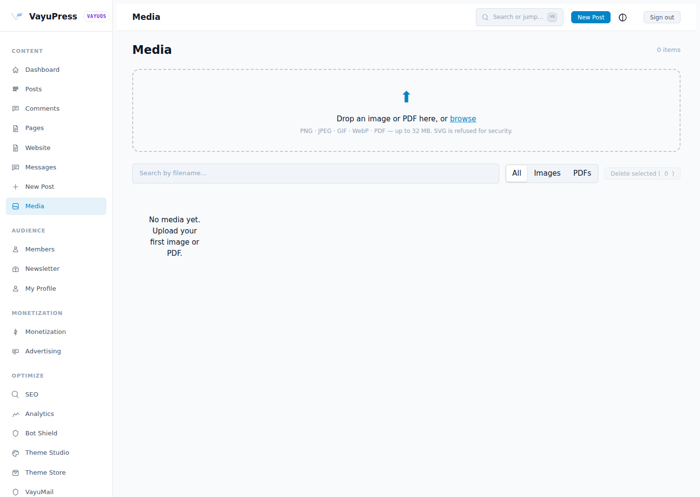Click the Monetization currency icon

pyautogui.click(x=16, y=332)
